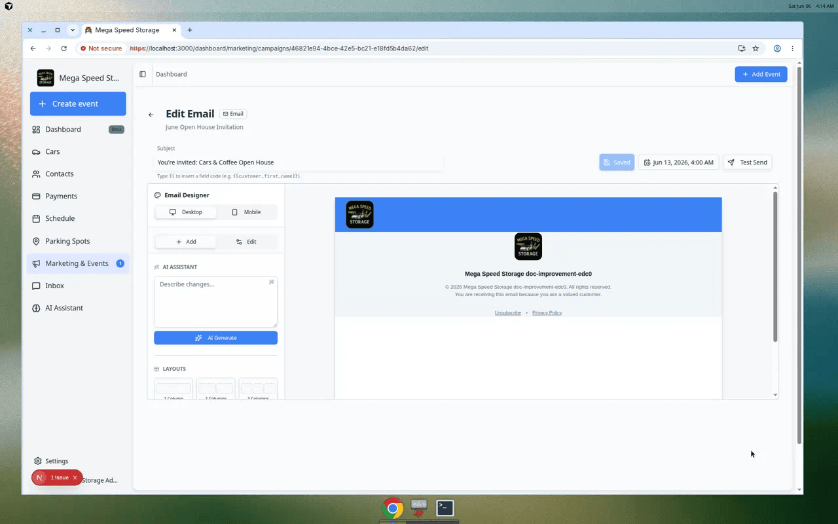Open Terminal from the dock

445,508
